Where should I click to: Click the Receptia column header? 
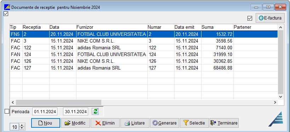(36, 27)
